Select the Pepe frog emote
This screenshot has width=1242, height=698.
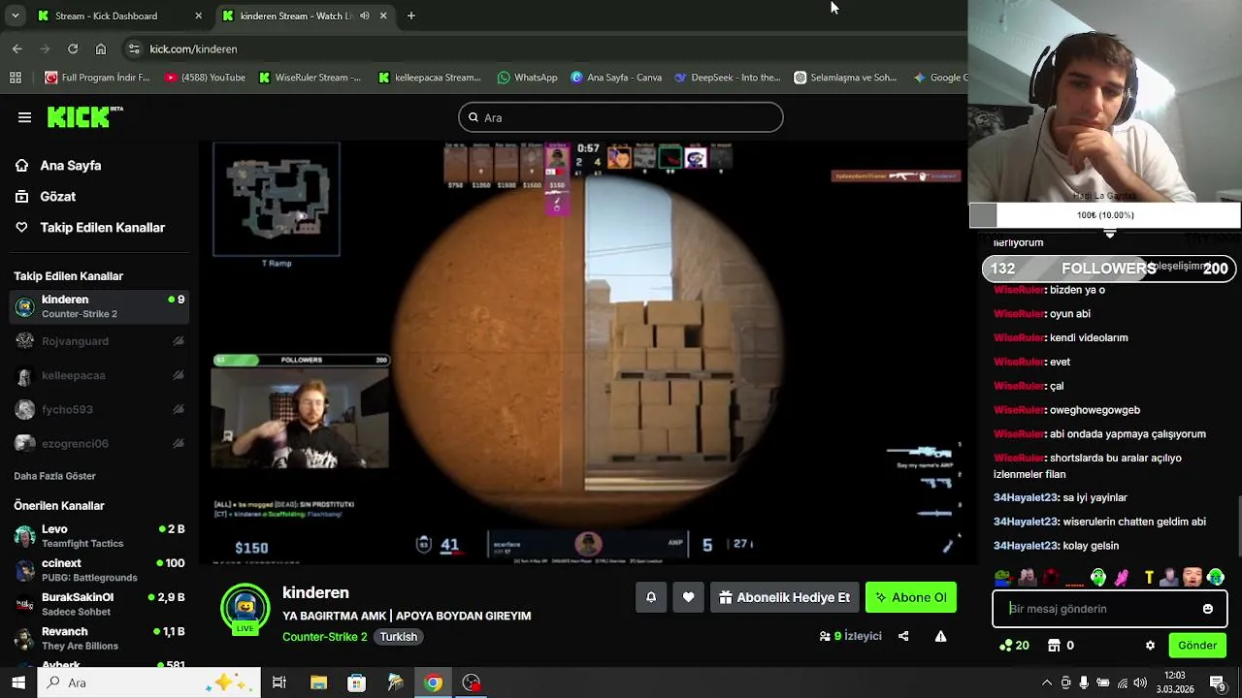coord(1002,578)
